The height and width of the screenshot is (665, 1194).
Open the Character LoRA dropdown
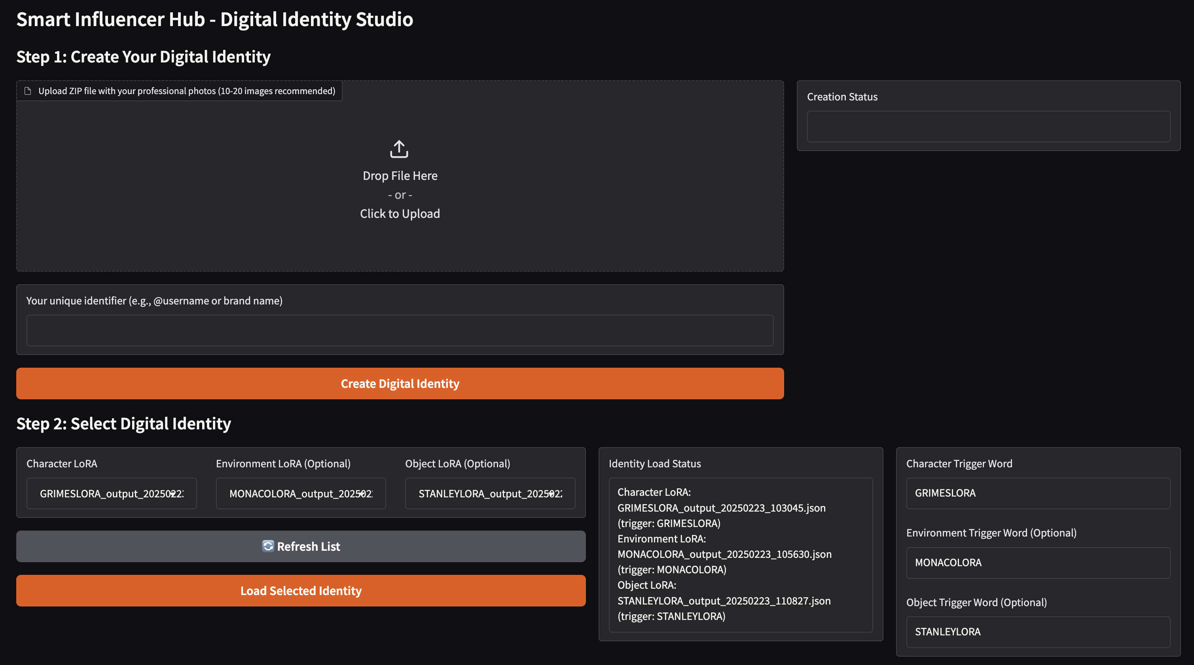(173, 494)
